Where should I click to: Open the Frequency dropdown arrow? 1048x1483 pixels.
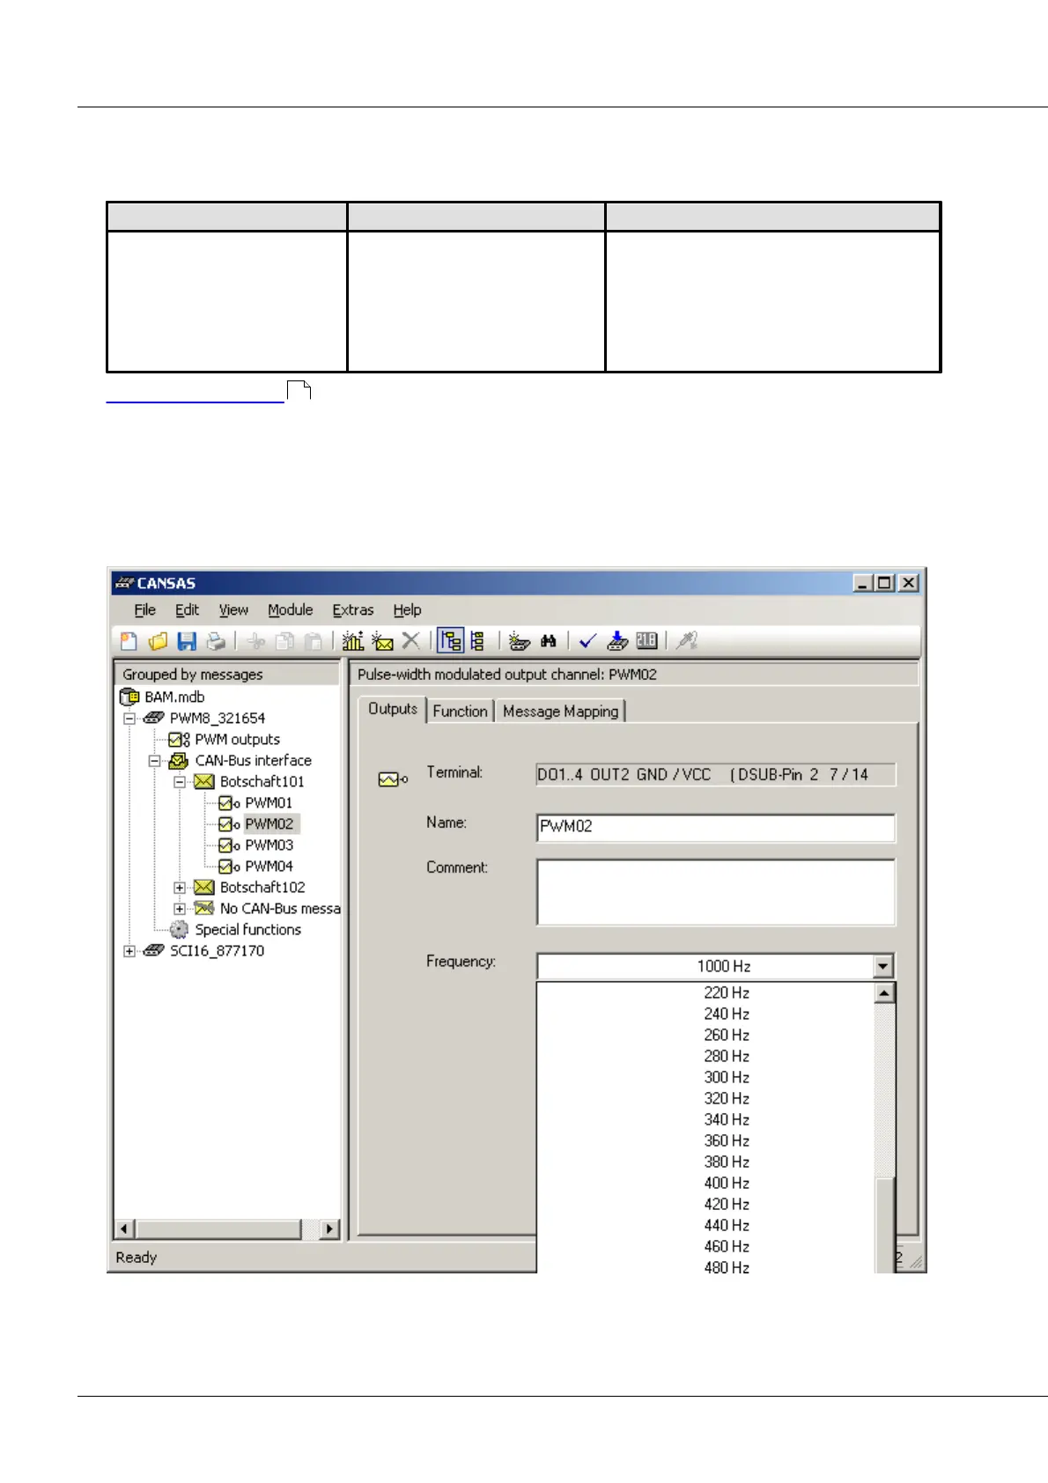click(x=883, y=966)
